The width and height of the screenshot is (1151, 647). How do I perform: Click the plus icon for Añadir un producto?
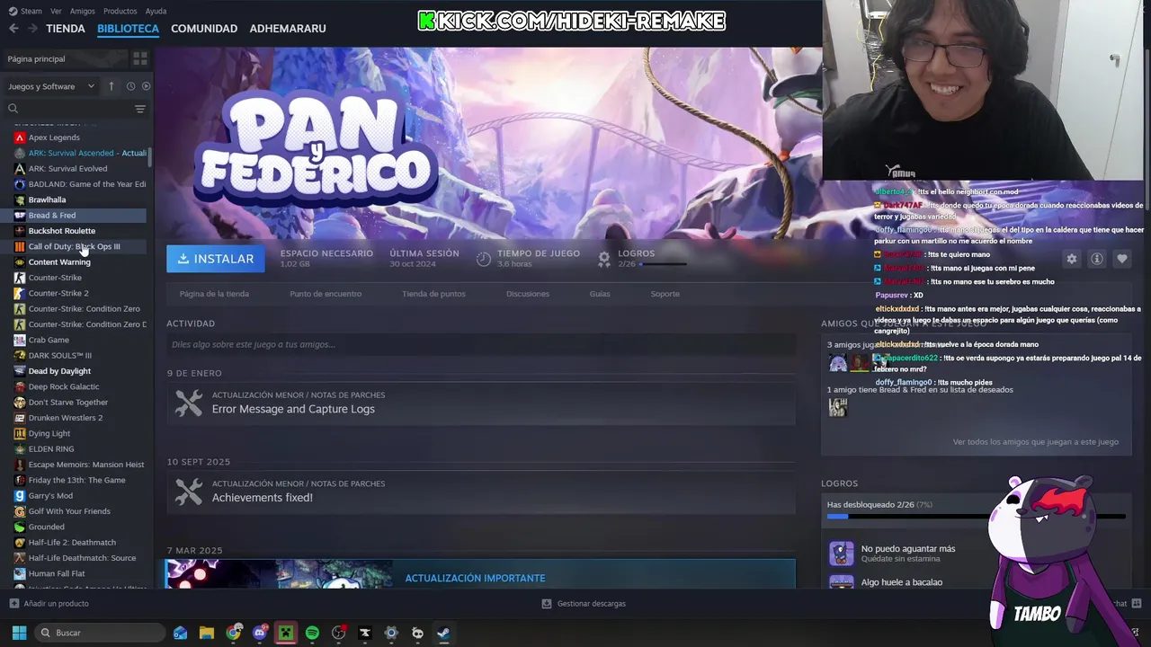coord(13,604)
